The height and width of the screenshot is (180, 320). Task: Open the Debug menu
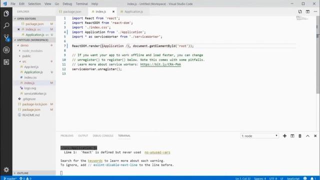tap(67, 4)
